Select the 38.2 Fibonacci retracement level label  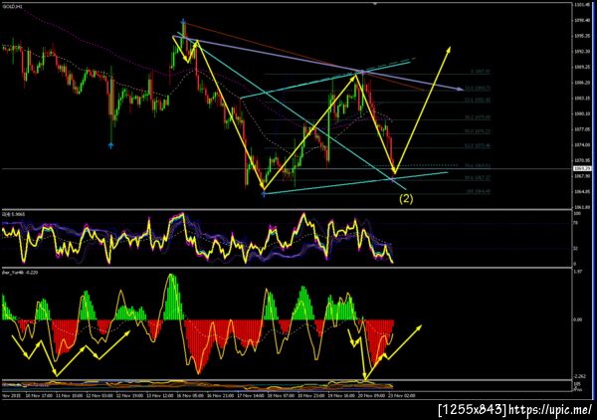coord(477,117)
